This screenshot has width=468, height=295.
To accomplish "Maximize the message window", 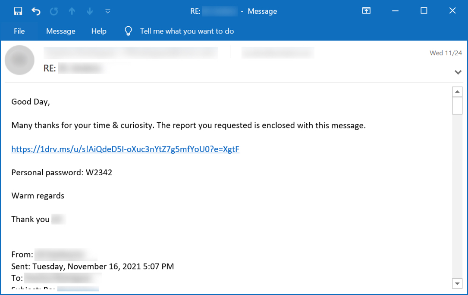I will click(x=424, y=11).
